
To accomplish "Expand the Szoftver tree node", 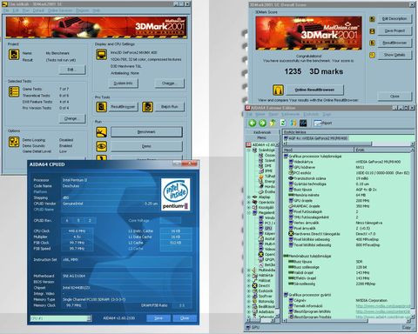I will 249,296.
